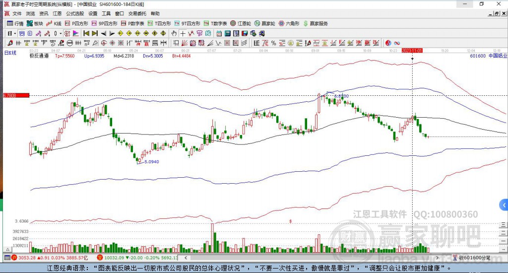The width and height of the screenshot is (508, 273).
Task: Click the 日K线 label
Action: coord(10,53)
